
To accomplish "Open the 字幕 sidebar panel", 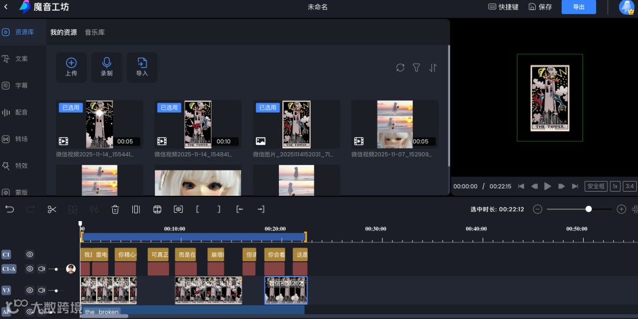I will 15,85.
